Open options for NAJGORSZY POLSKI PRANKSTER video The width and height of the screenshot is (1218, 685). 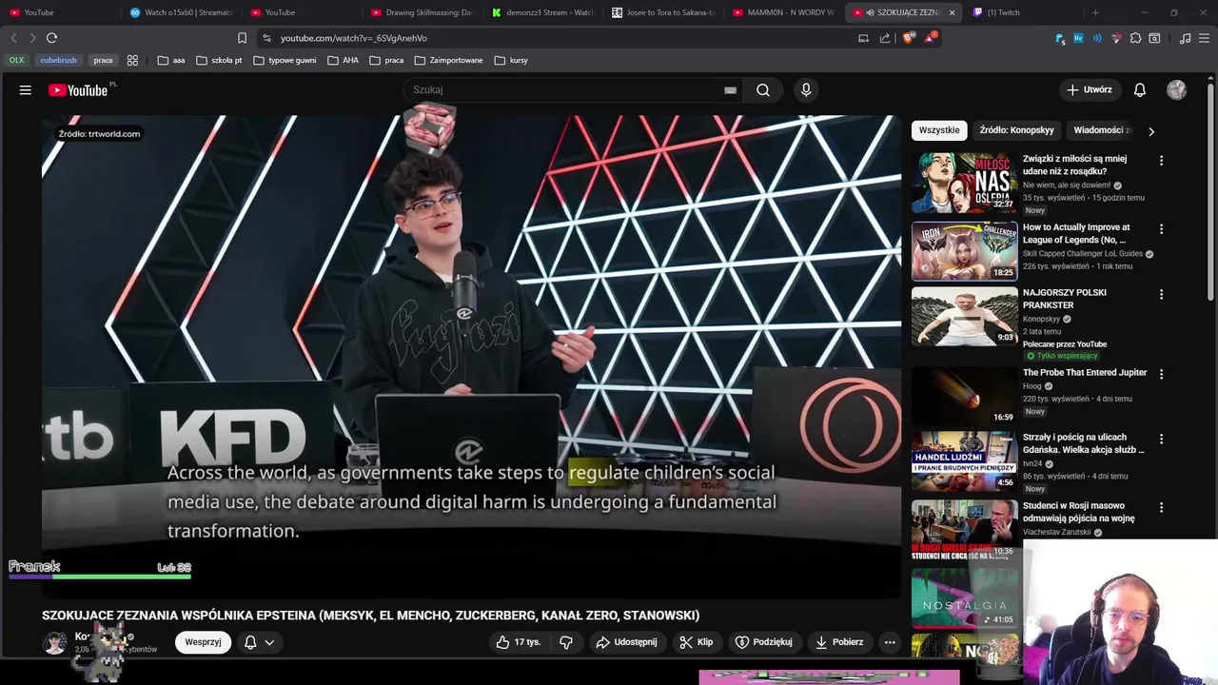pyautogui.click(x=1161, y=294)
